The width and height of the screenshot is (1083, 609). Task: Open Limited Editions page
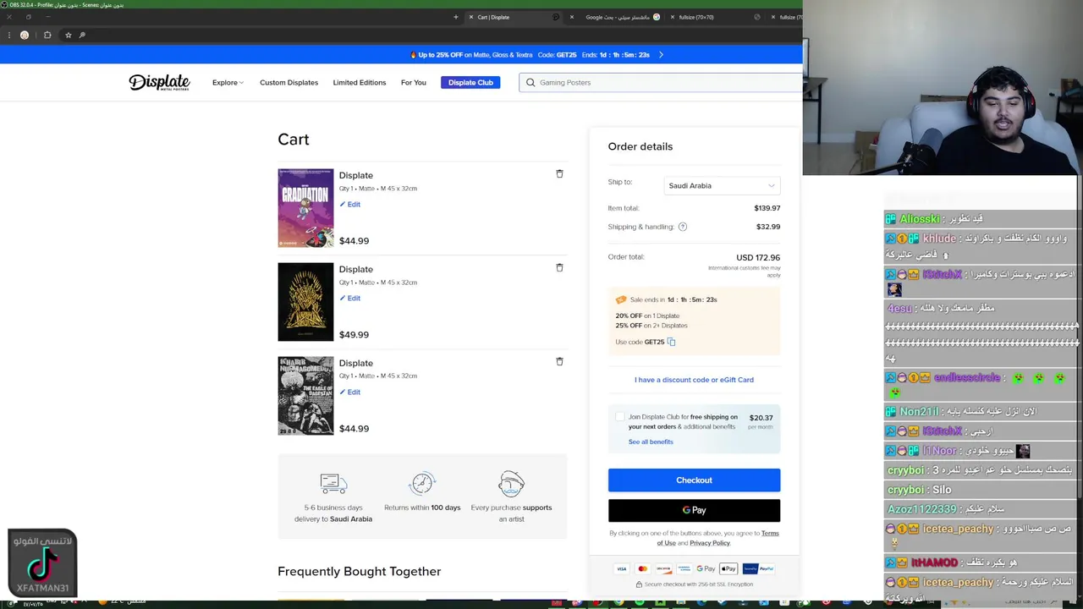[359, 82]
